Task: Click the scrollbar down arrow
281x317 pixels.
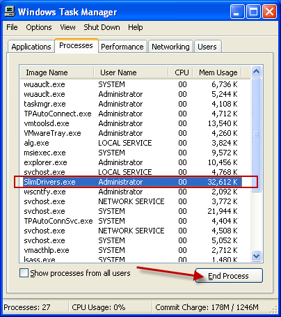Action: coord(256,256)
